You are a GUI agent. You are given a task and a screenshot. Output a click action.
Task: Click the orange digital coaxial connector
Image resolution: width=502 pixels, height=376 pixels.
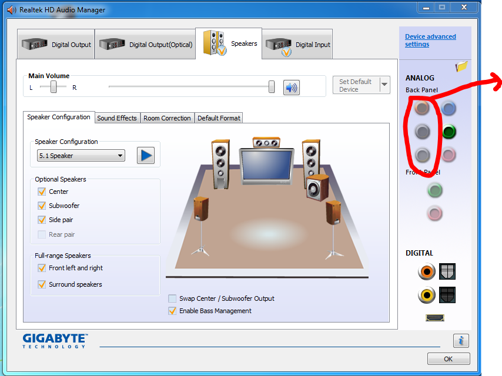(427, 271)
